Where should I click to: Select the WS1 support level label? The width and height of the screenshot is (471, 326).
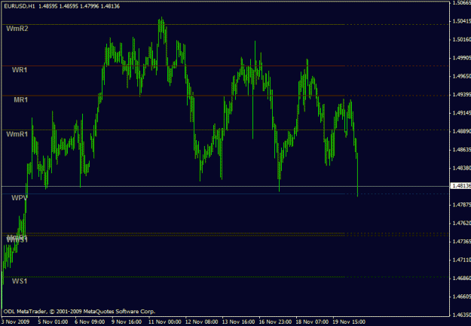20,281
